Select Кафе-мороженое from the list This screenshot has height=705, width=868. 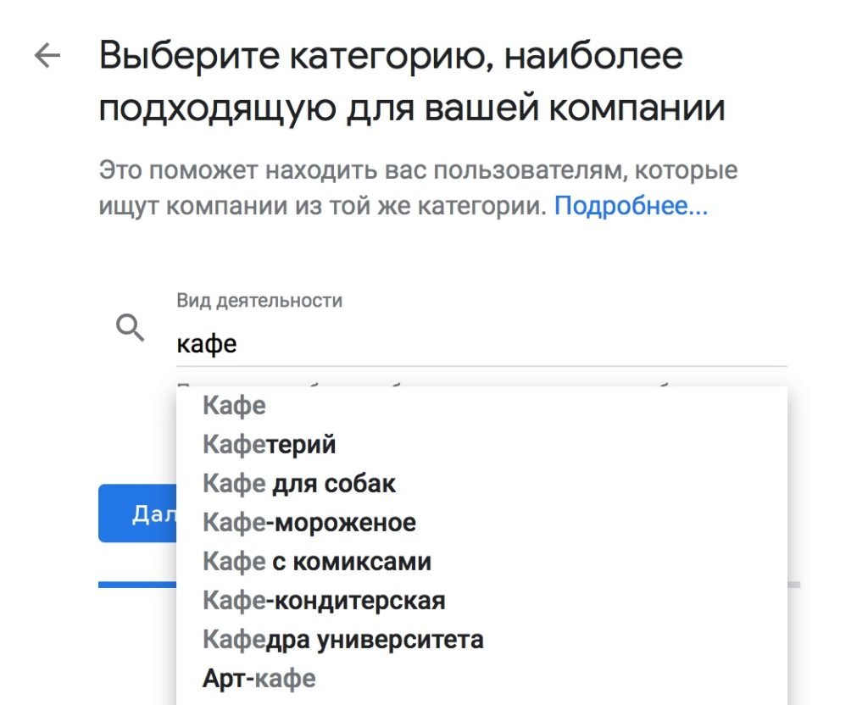(x=308, y=522)
